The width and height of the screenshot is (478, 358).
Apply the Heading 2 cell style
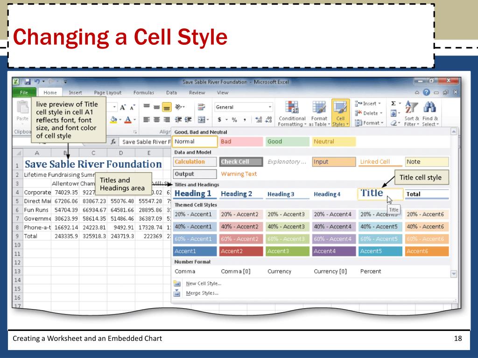pos(241,194)
